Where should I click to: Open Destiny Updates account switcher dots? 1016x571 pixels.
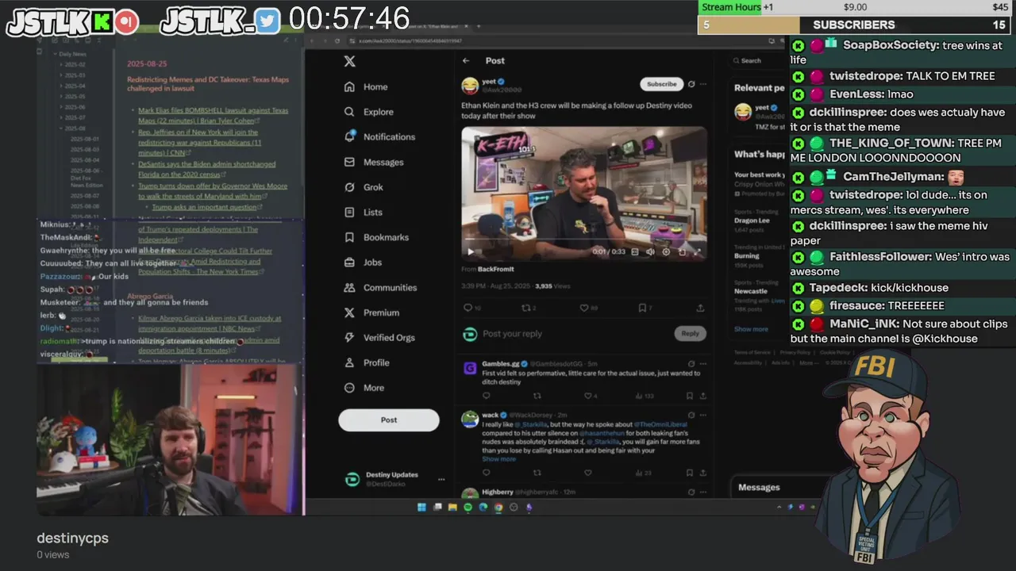click(x=441, y=479)
